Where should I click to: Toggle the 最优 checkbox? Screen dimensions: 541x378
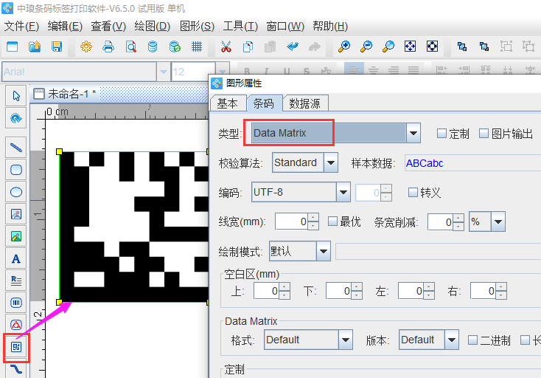pyautogui.click(x=332, y=221)
